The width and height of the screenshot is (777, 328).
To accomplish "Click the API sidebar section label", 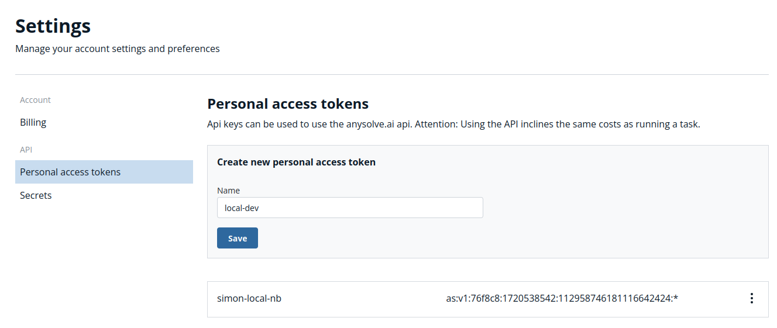I will tap(26, 150).
